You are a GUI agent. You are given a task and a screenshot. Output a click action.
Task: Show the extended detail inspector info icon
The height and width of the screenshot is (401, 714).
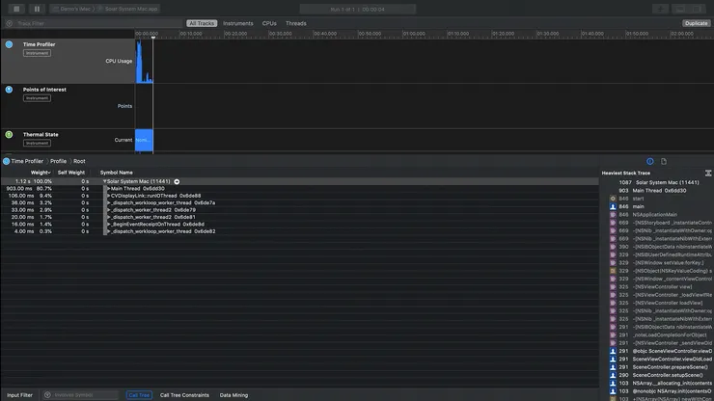649,161
